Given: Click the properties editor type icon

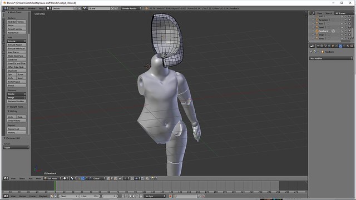Looking at the screenshot, I should coord(313,46).
